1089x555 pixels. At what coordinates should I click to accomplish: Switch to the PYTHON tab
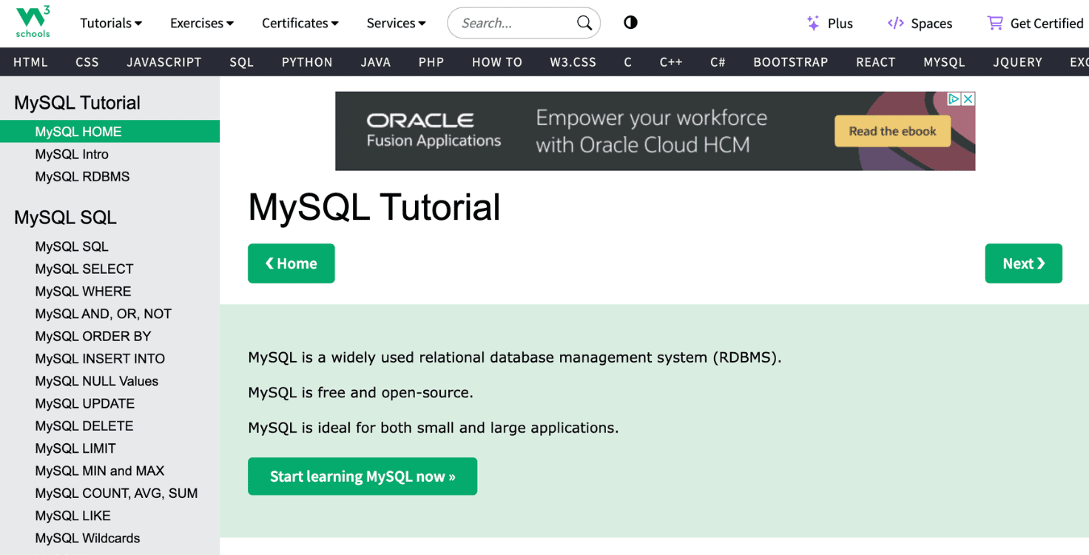pos(306,62)
